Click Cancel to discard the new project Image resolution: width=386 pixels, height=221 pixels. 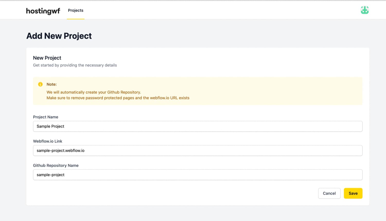point(329,193)
